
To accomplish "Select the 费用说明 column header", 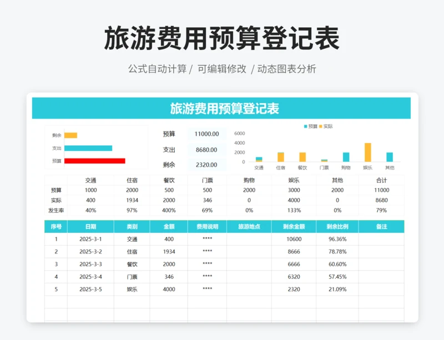I will coord(207,226).
